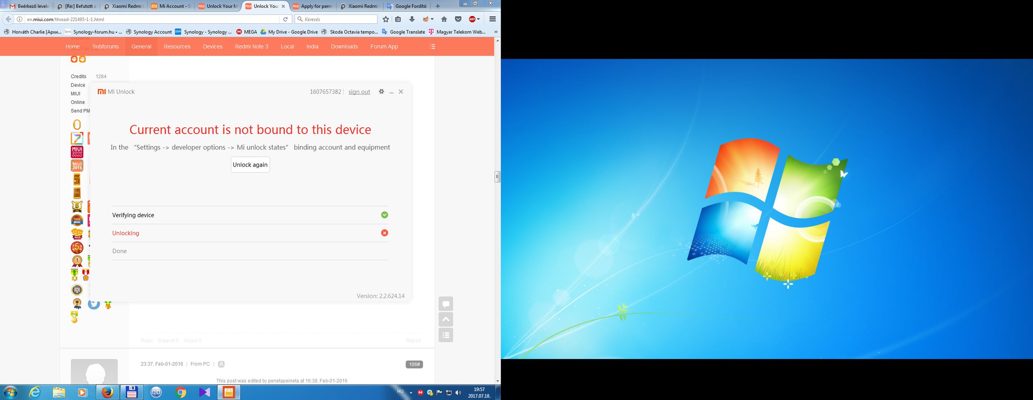The image size is (1033, 400).
Task: Open post 106# permalink
Action: (x=414, y=364)
